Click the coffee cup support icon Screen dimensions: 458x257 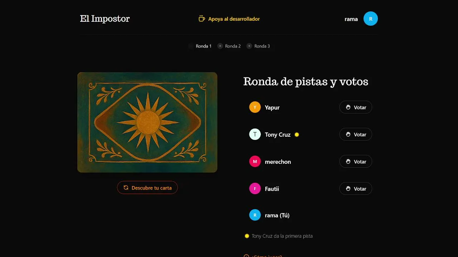coord(202,19)
